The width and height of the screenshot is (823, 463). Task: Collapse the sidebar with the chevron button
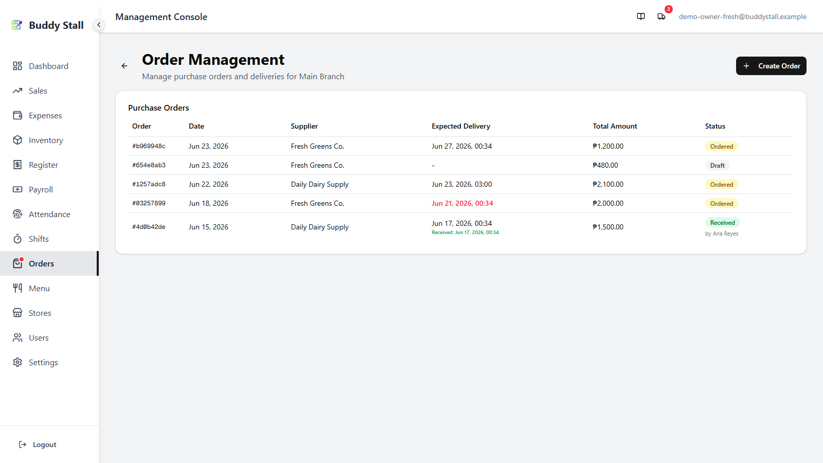(x=99, y=25)
